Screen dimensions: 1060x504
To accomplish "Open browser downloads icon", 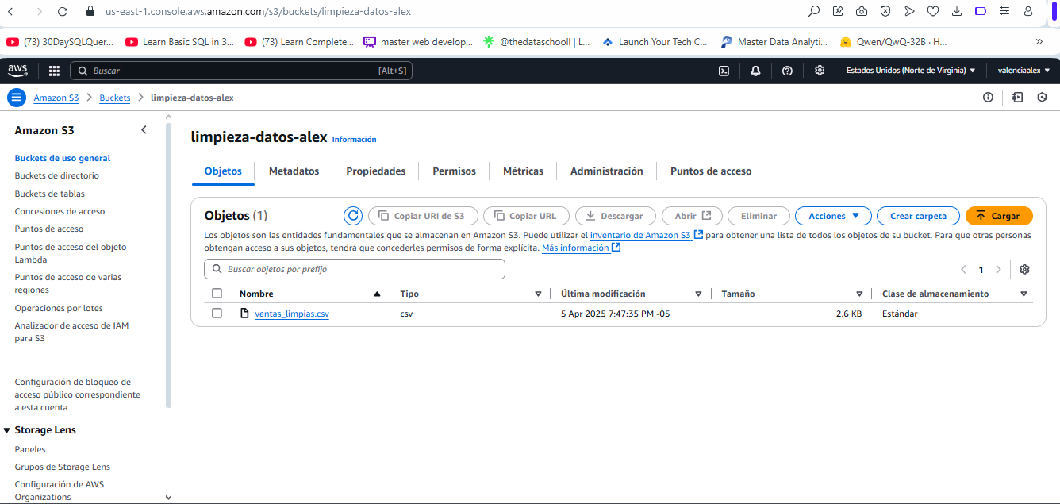I will click(957, 11).
